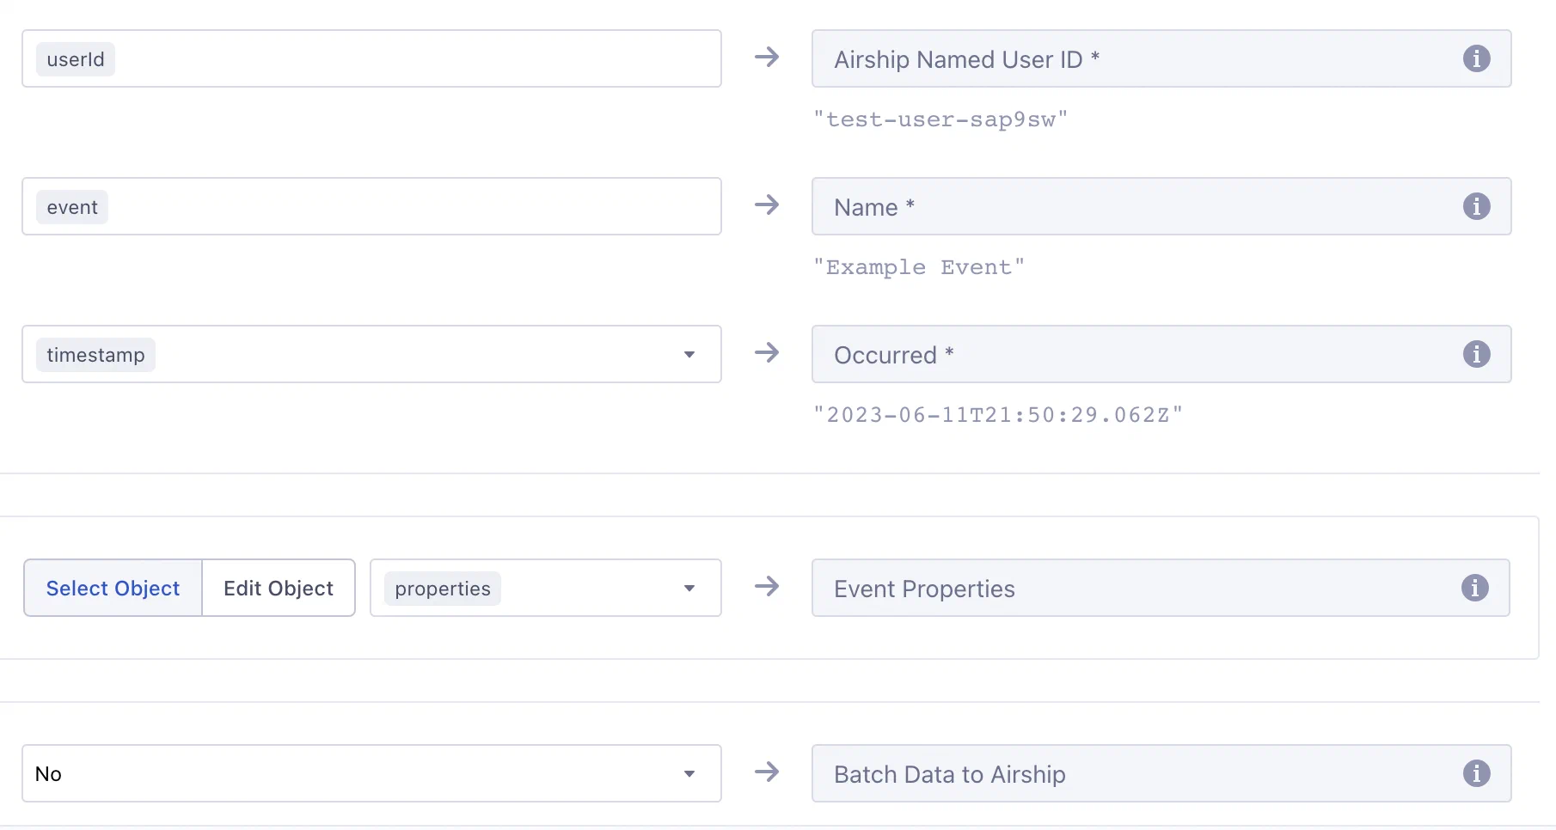Expand the properties dropdown

pos(689,588)
